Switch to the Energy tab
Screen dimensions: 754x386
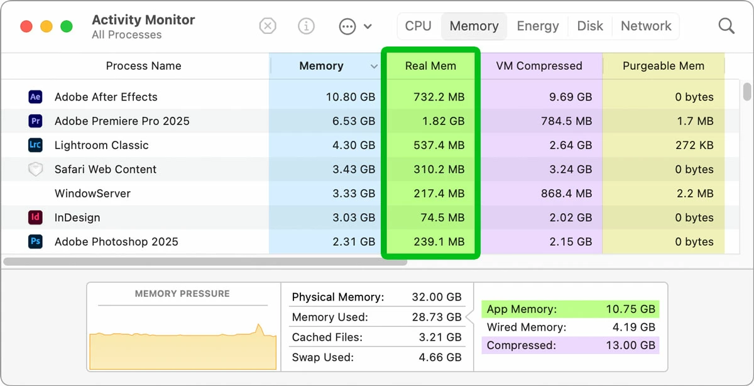pos(537,26)
